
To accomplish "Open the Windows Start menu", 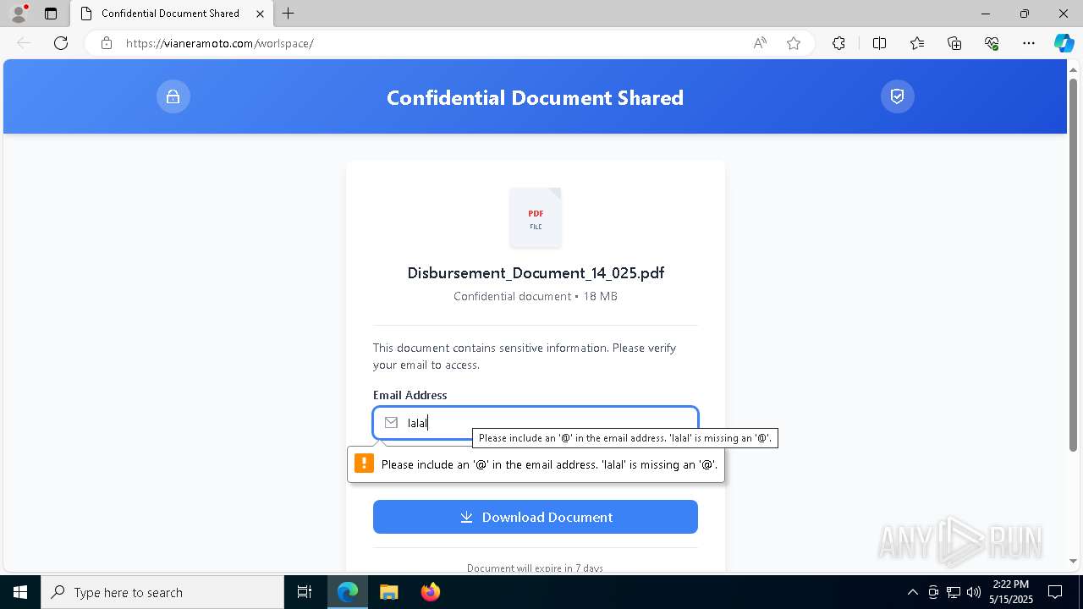I will (20, 592).
